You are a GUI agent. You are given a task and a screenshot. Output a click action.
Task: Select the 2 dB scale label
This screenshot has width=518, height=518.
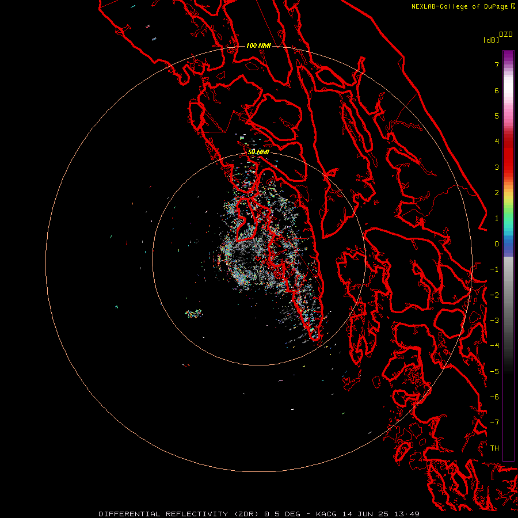tap(497, 193)
